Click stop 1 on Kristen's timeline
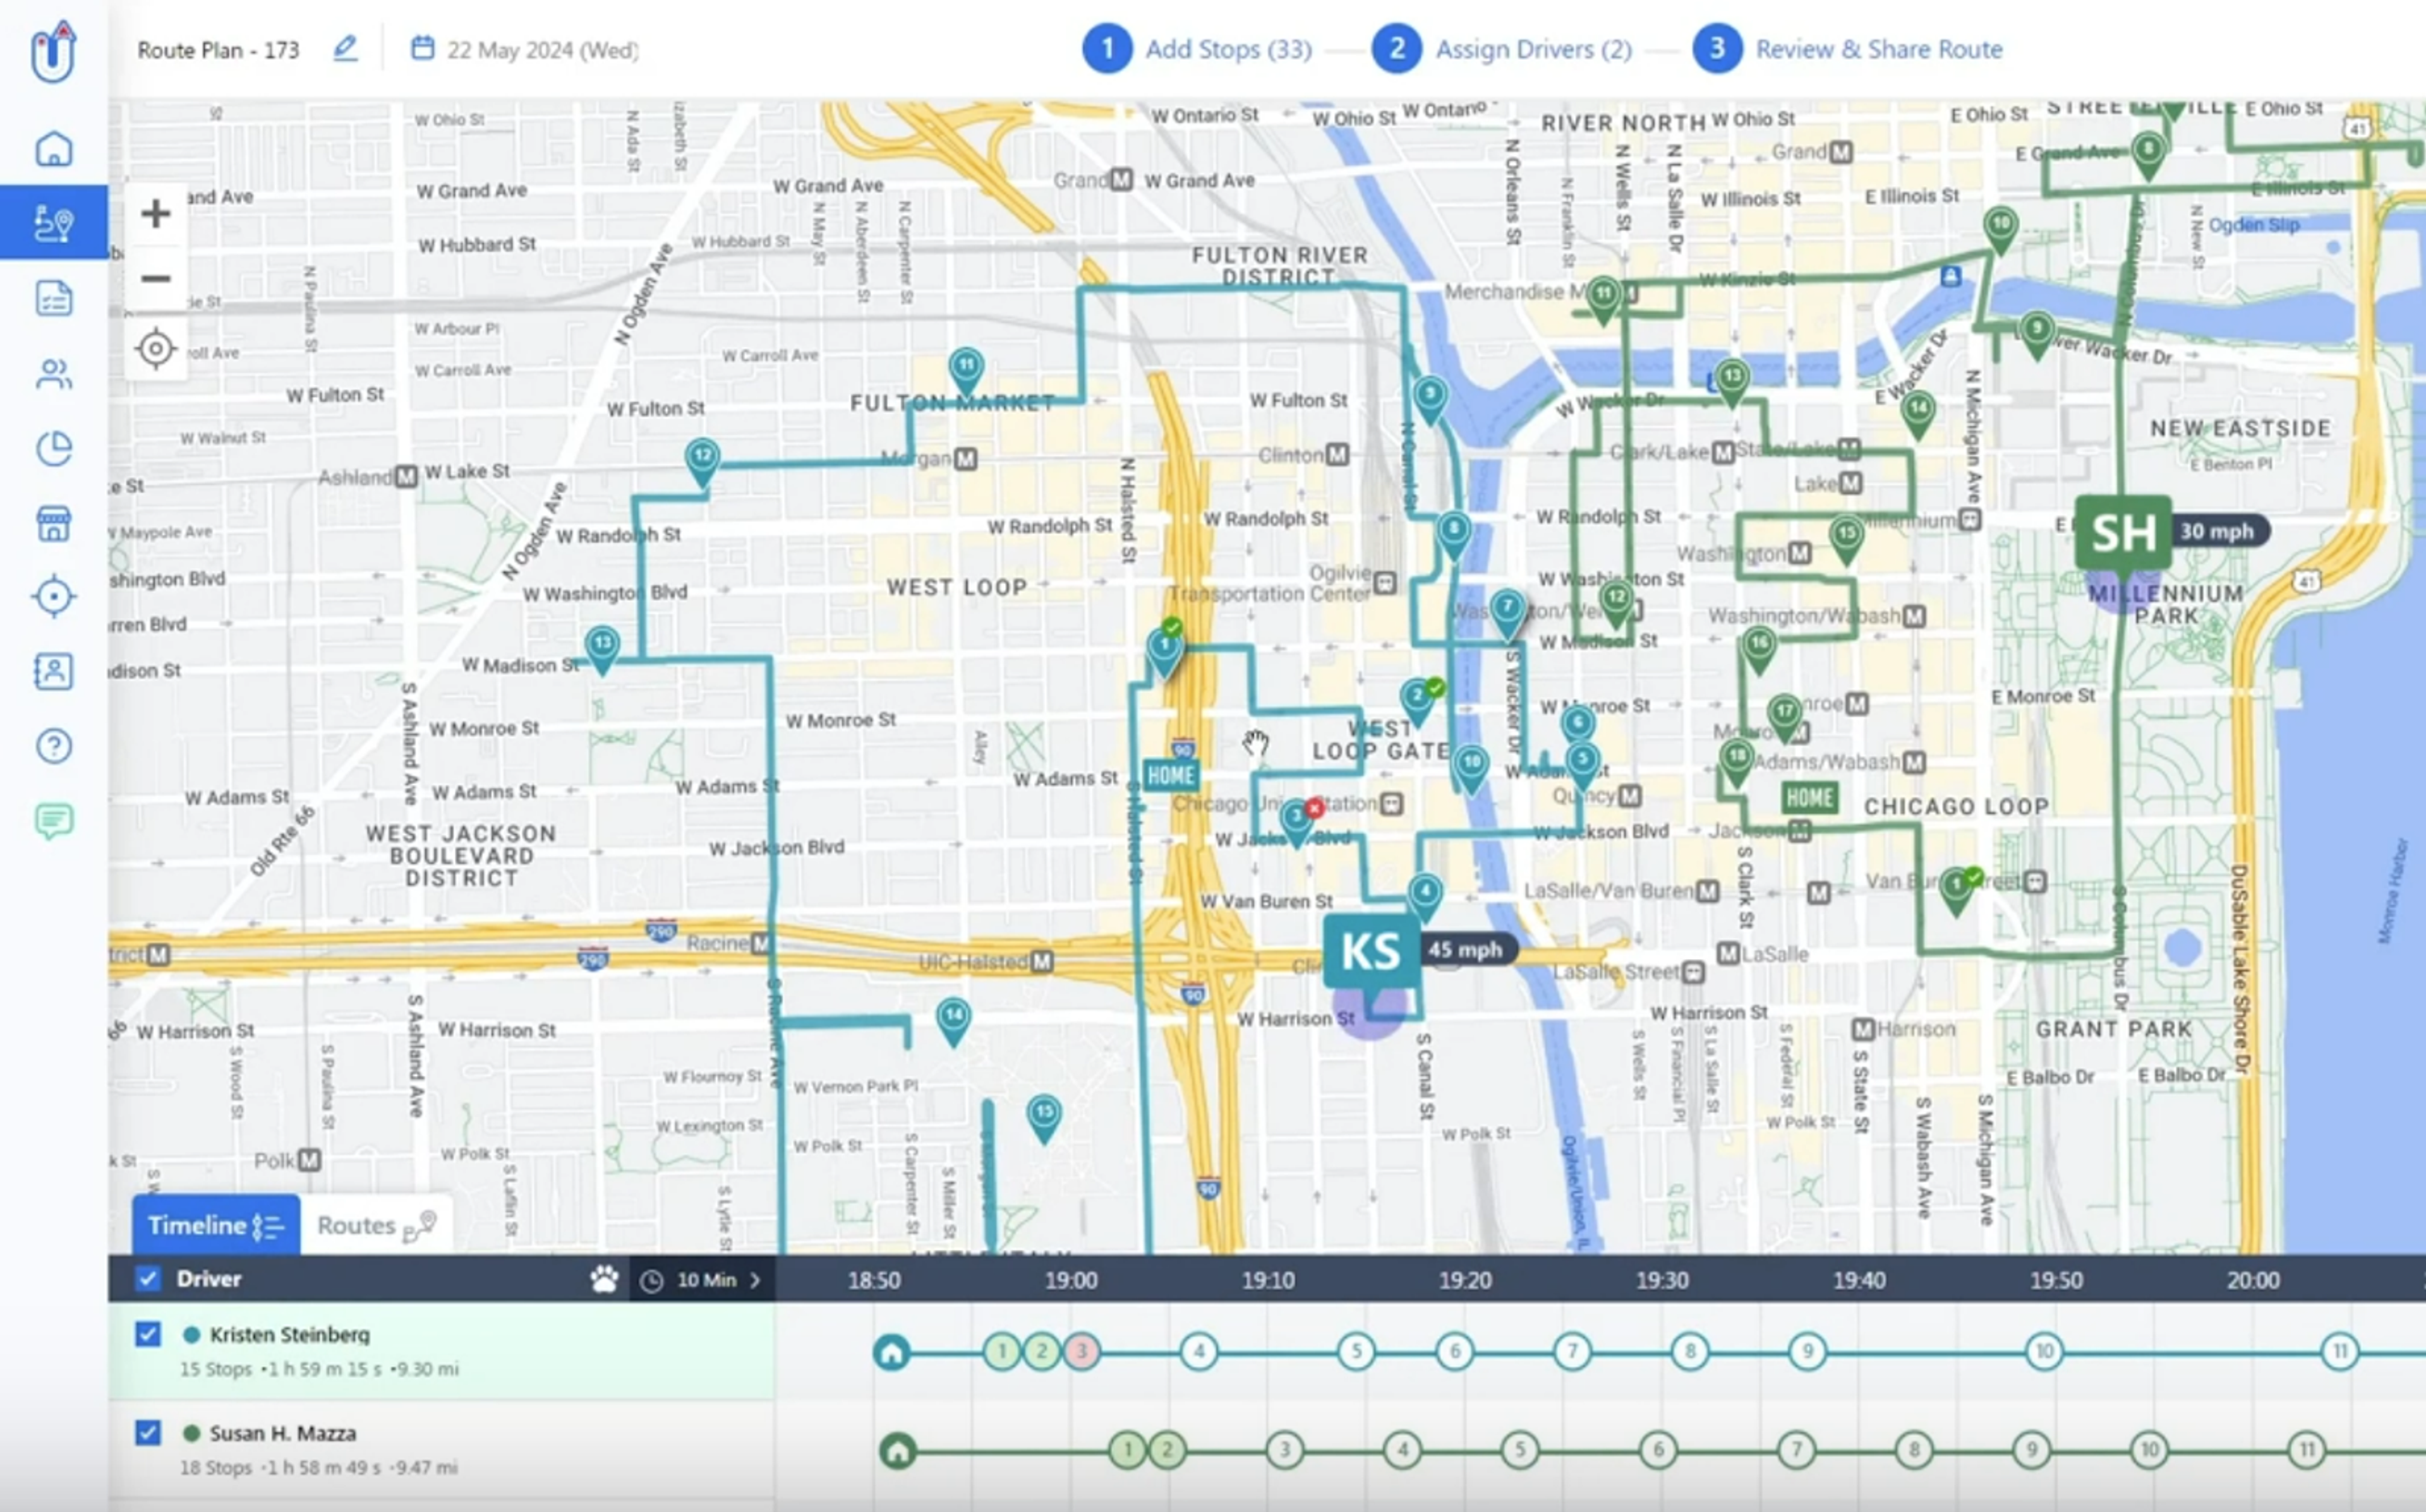The height and width of the screenshot is (1512, 2426). 1001,1352
